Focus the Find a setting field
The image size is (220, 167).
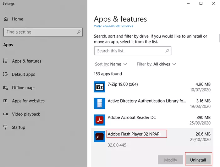coord(43,32)
